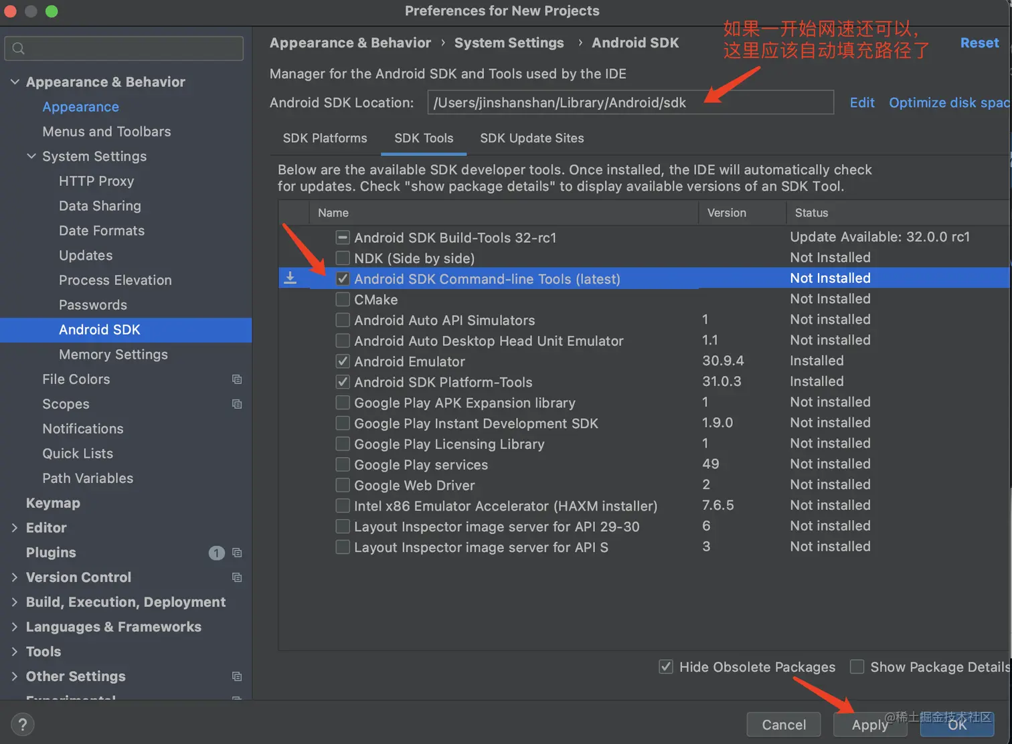Expand Build, Execution, Deployment node
The width and height of the screenshot is (1012, 744).
pos(15,602)
